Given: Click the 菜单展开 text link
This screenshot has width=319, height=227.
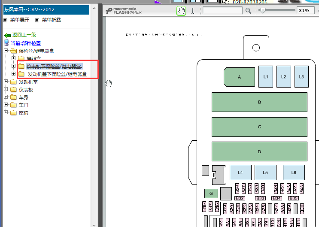Looking at the screenshot, I should (x=20, y=20).
